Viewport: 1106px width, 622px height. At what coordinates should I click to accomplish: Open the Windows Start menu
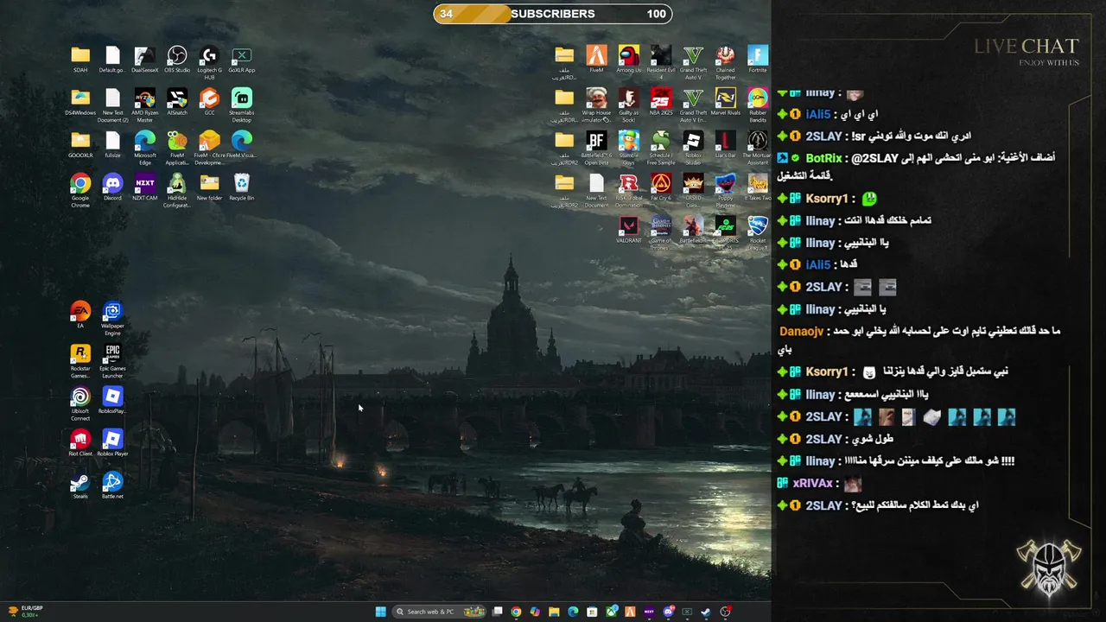click(x=380, y=612)
